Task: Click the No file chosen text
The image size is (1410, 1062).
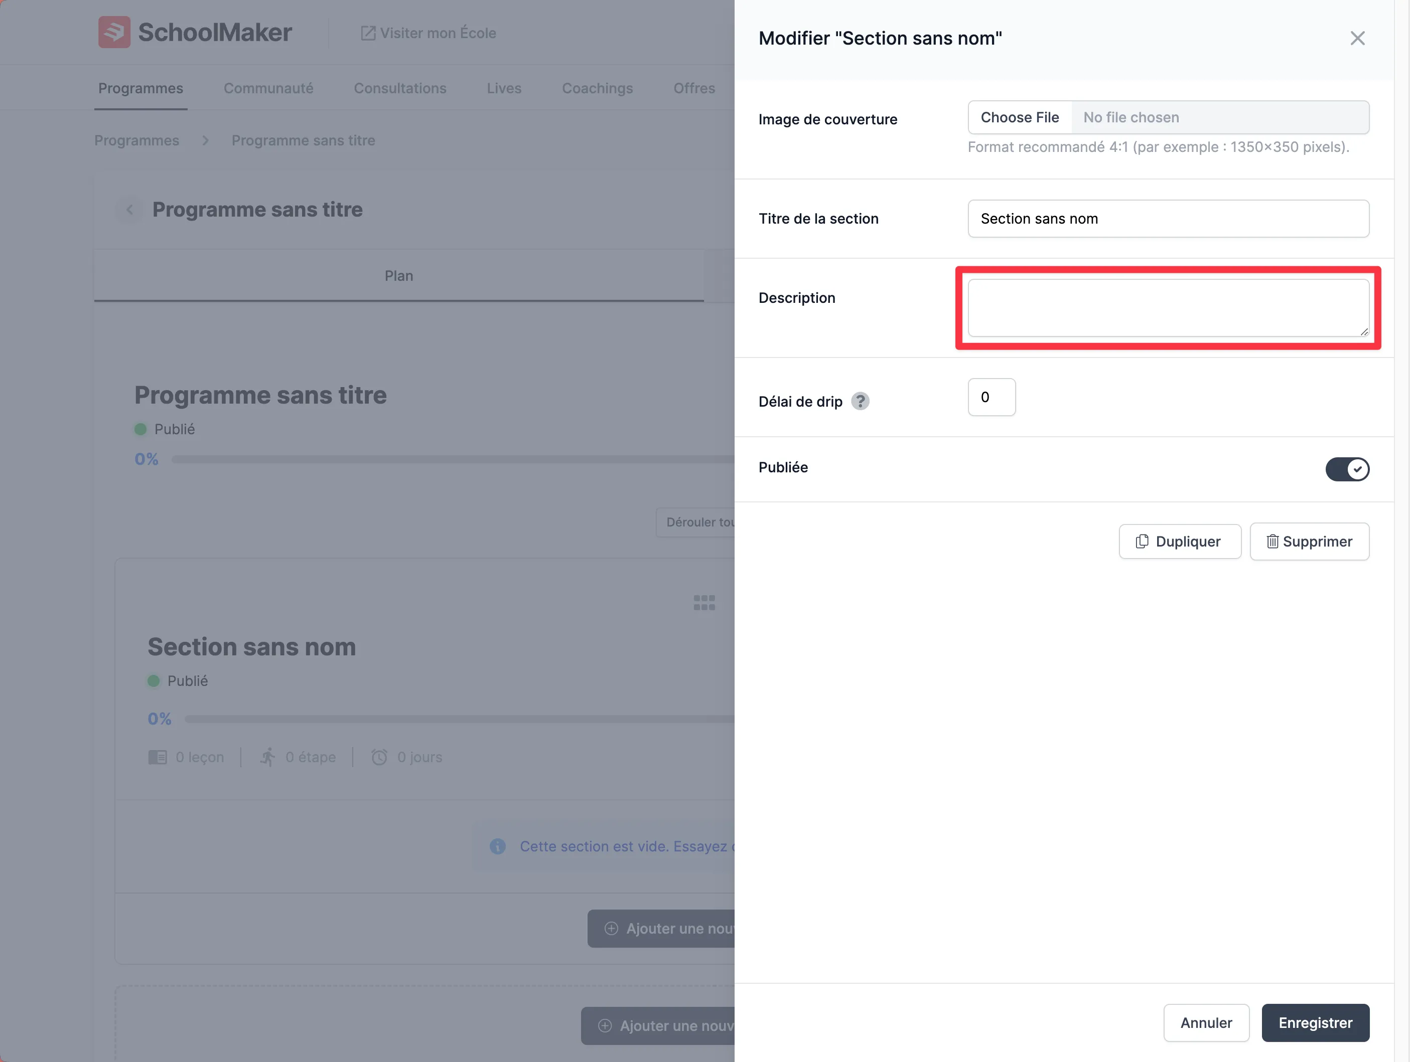Action: (x=1131, y=117)
